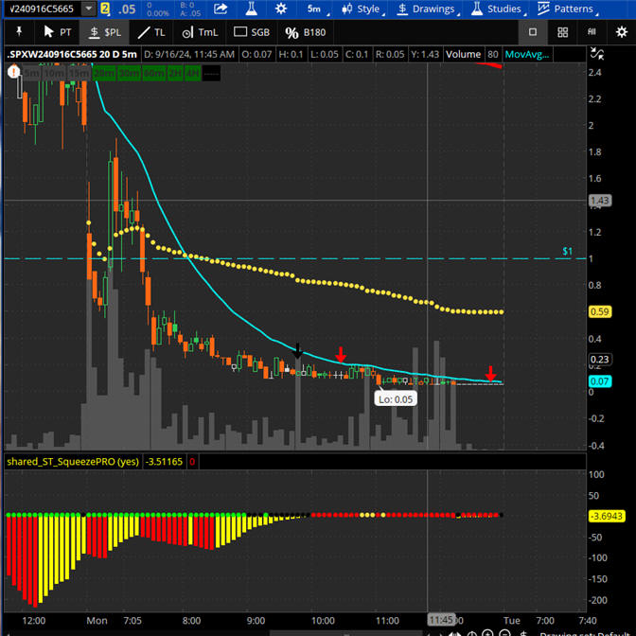Click the $1 price level label
This screenshot has width=636, height=636.
[x=567, y=251]
